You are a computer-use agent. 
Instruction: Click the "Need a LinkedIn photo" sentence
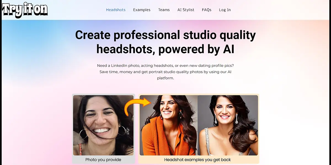[x=165, y=66]
